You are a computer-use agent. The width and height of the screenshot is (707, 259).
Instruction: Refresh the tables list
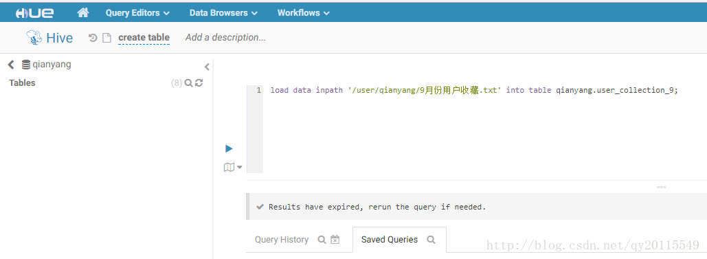coord(199,83)
